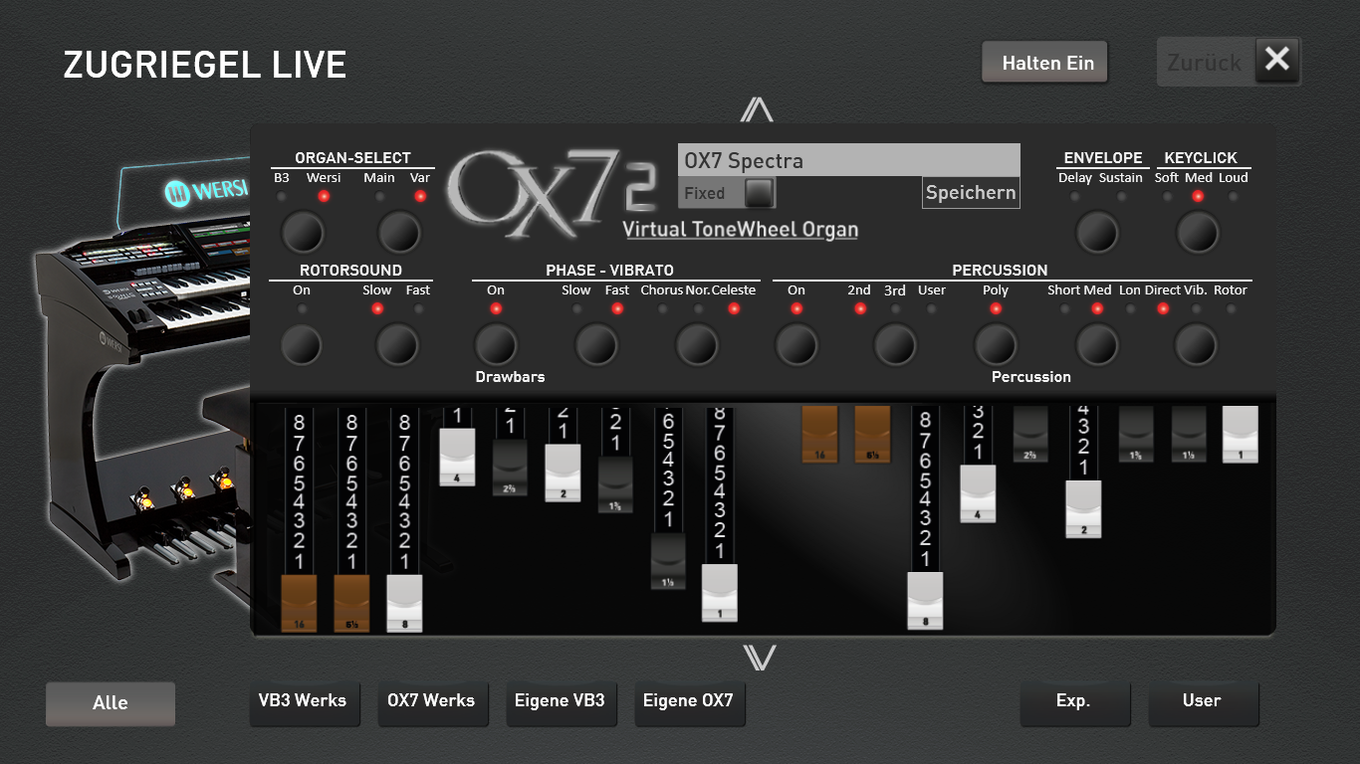The width and height of the screenshot is (1360, 764).
Task: Click the Celeste label in Phase-Vibrato
Action: click(734, 290)
